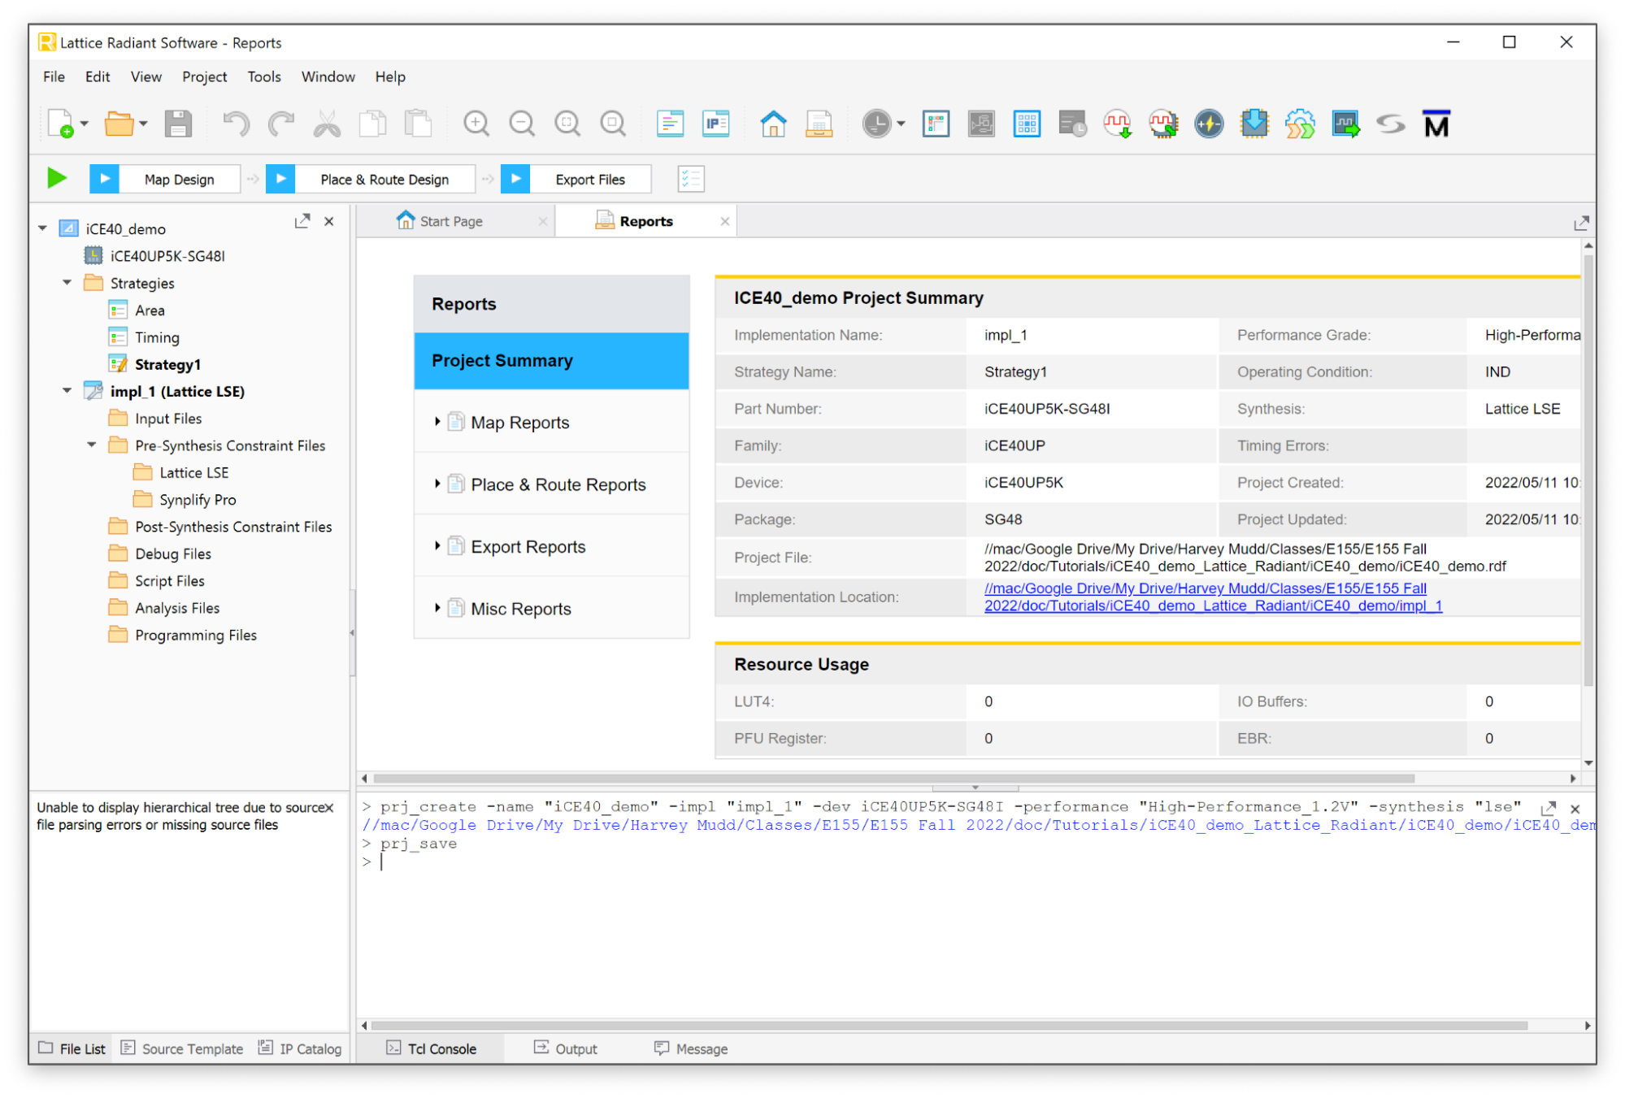
Task: Expand the Misc Reports section
Action: [x=437, y=608]
